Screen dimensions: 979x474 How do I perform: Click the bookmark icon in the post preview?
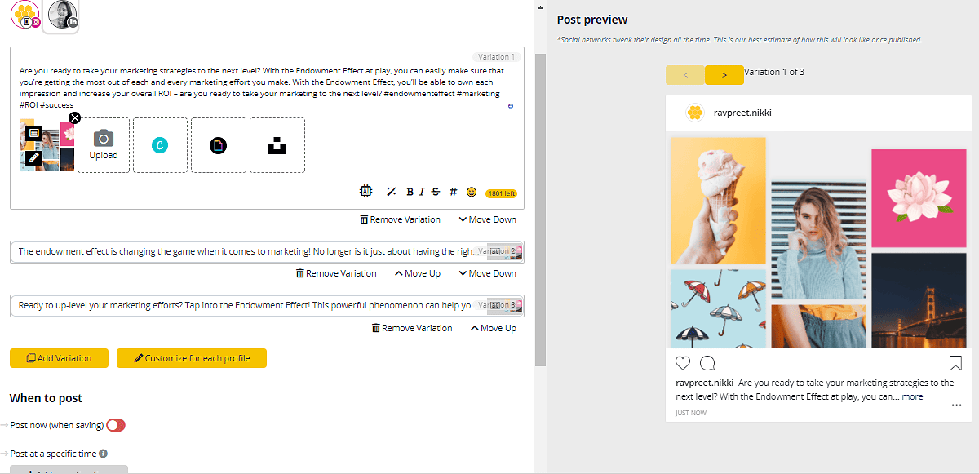point(955,362)
